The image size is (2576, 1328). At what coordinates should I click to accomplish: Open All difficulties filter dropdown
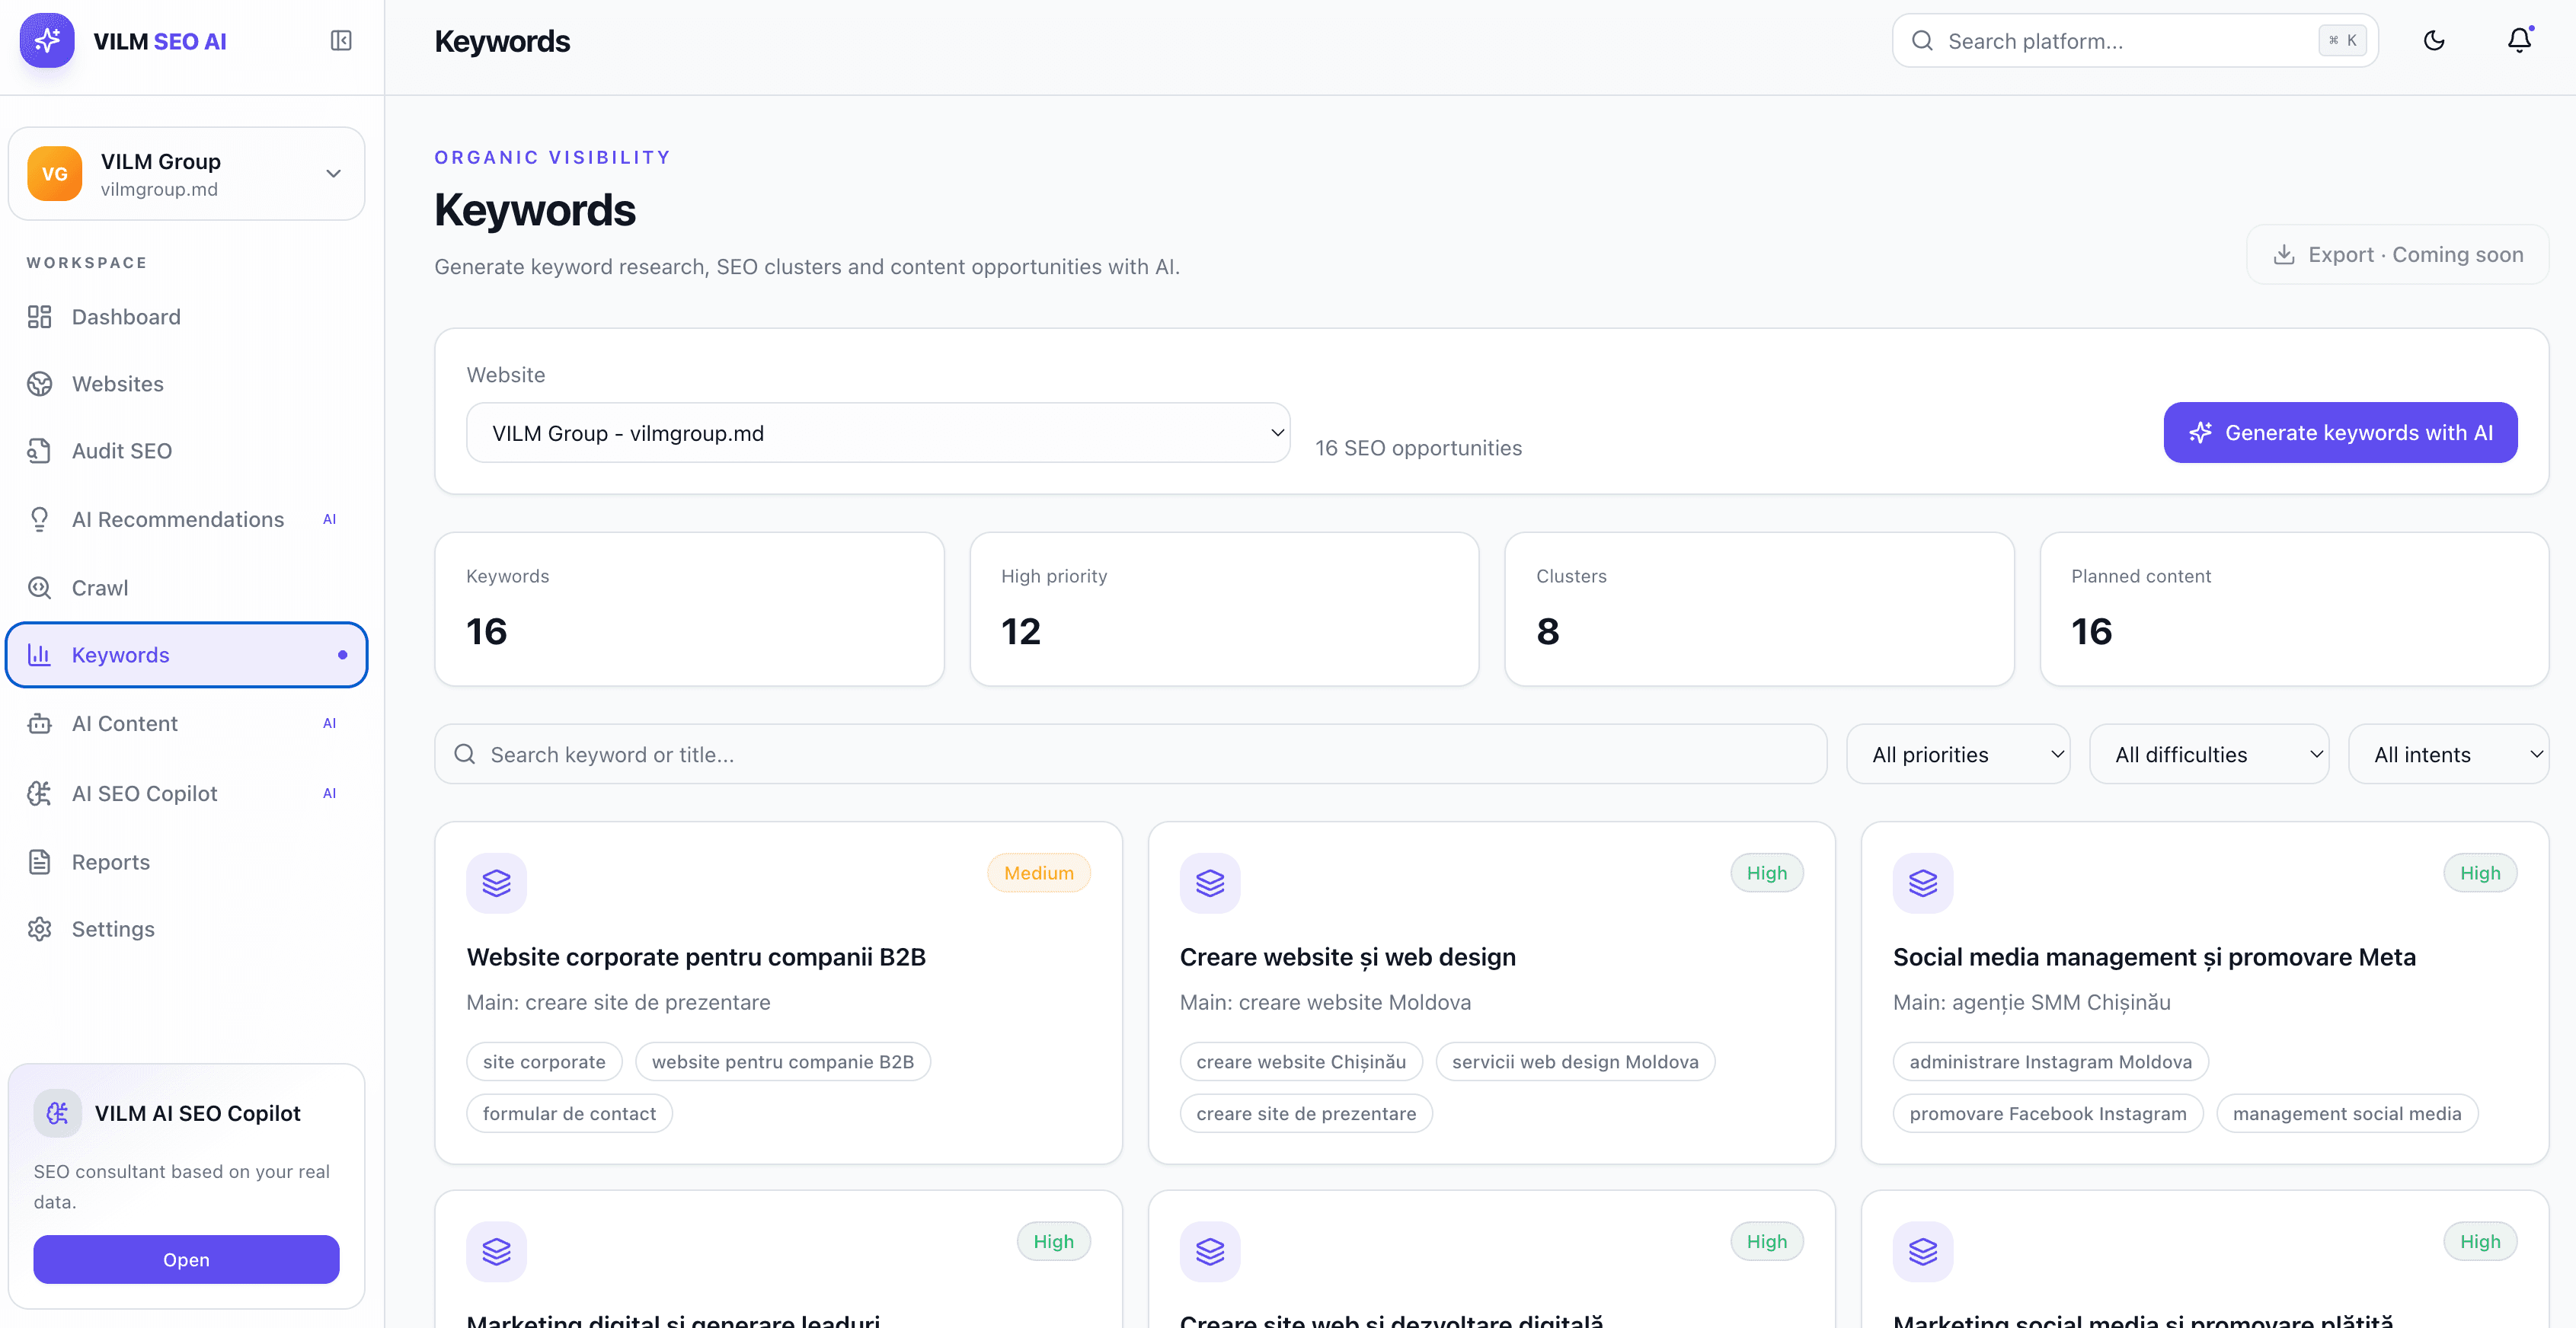coord(2208,755)
